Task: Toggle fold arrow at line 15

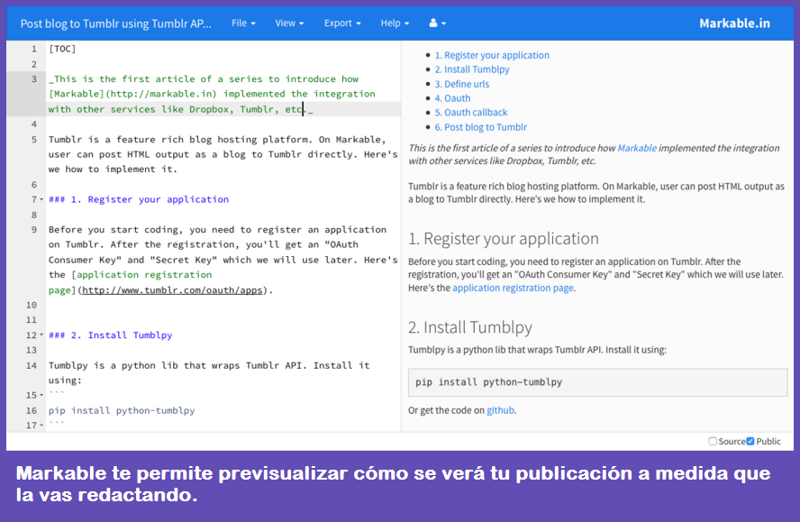Action: coord(41,396)
